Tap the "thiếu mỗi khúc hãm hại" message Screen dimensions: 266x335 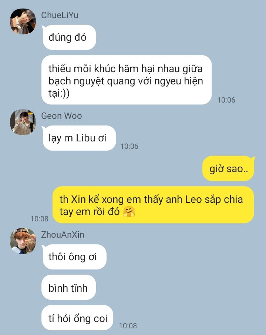pos(127,80)
